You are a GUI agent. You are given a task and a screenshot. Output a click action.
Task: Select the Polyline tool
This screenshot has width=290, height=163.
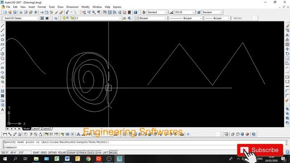click(x=2, y=35)
